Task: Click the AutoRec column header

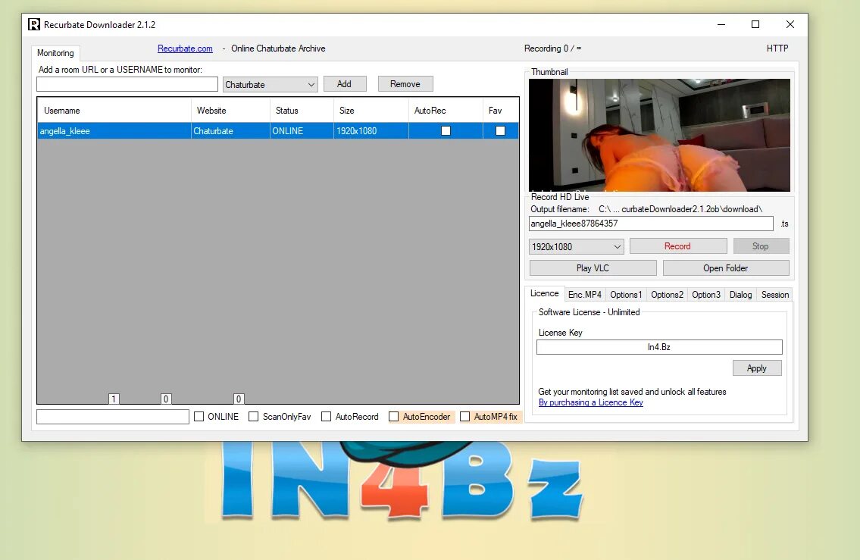Action: coord(446,110)
